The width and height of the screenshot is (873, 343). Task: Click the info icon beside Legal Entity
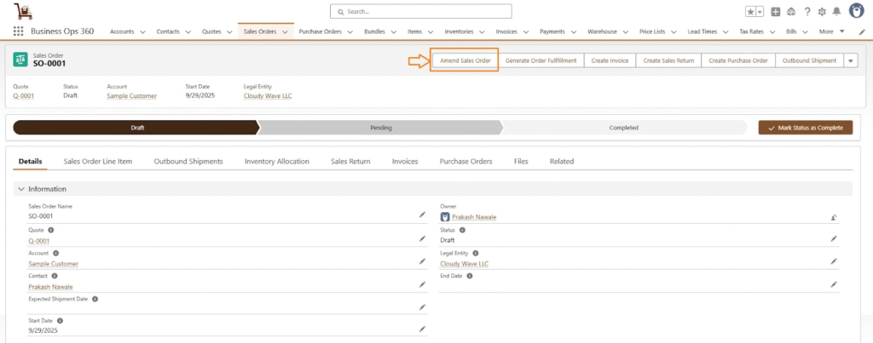click(x=476, y=253)
